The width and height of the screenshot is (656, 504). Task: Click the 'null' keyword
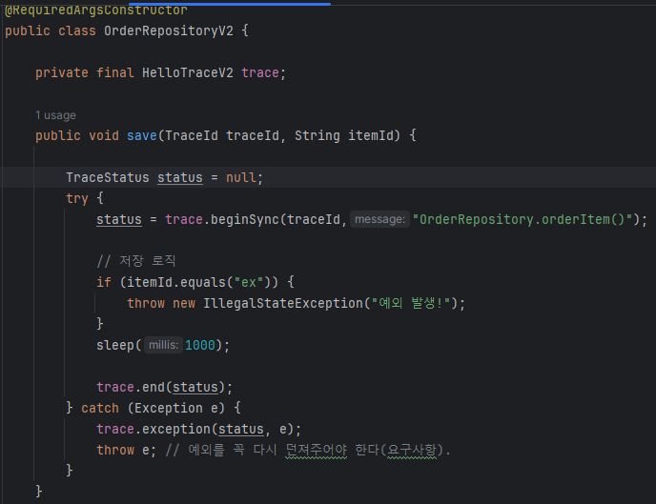click(241, 177)
